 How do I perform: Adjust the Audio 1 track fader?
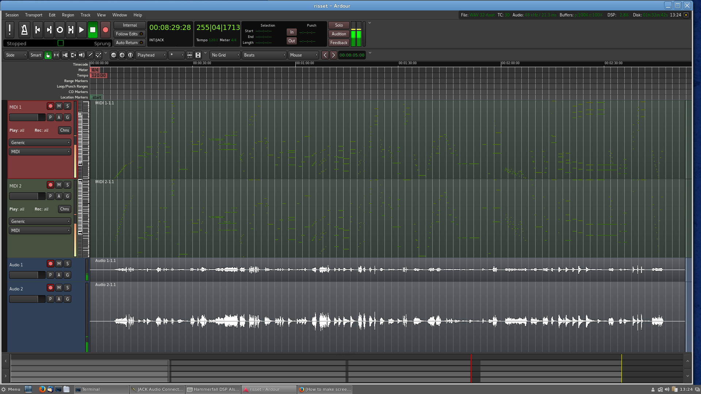click(x=27, y=275)
